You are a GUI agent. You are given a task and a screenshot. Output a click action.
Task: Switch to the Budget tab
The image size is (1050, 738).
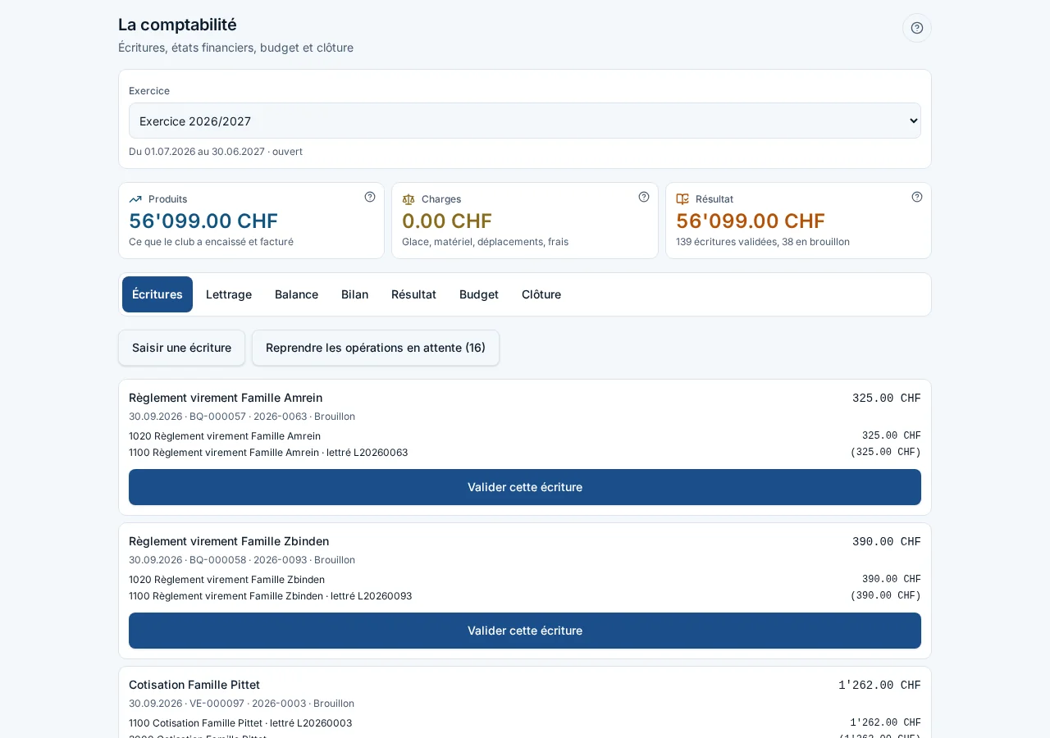(479, 294)
